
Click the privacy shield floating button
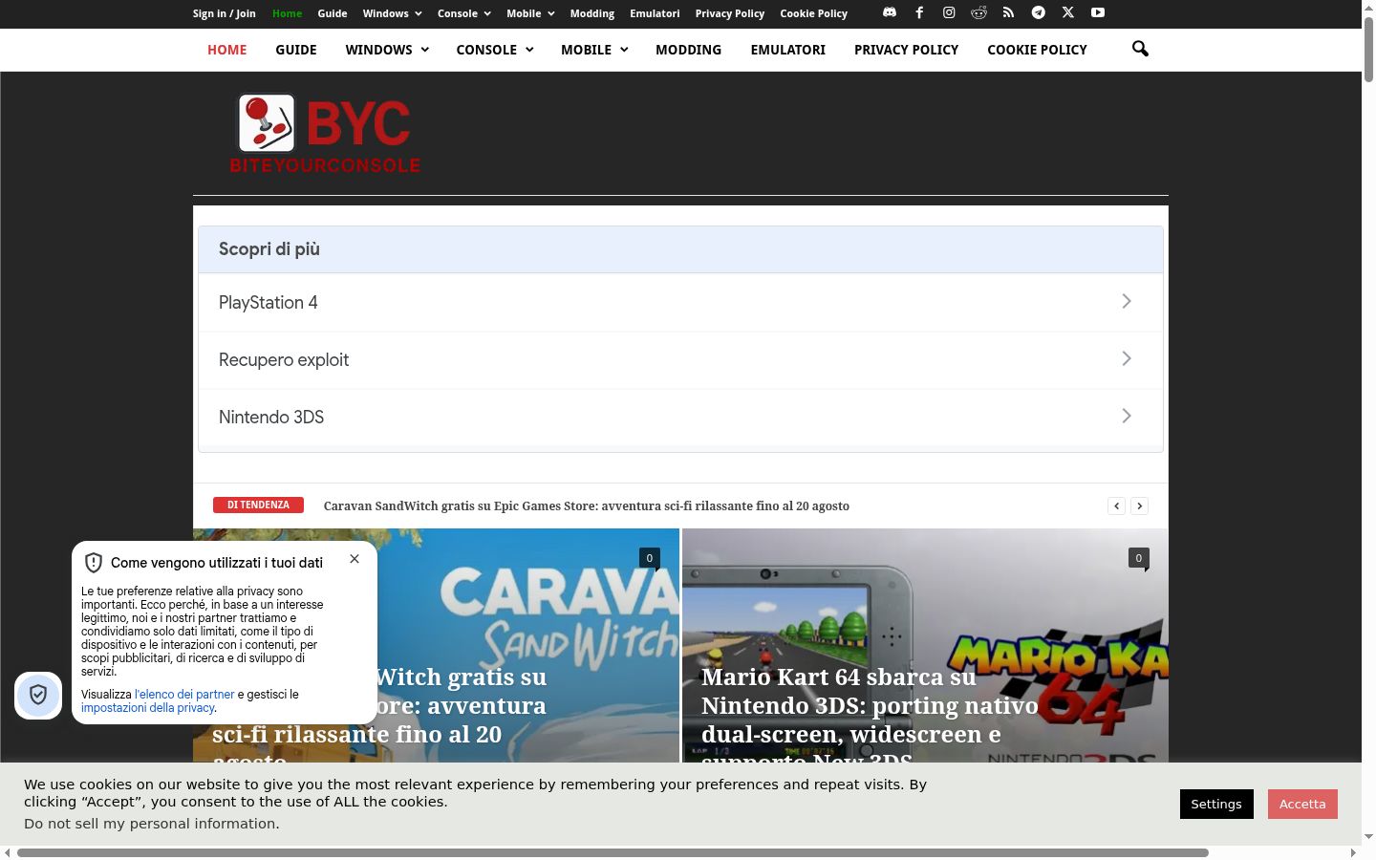pyautogui.click(x=38, y=695)
